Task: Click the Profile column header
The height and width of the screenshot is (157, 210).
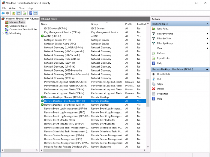Action: click(130, 24)
